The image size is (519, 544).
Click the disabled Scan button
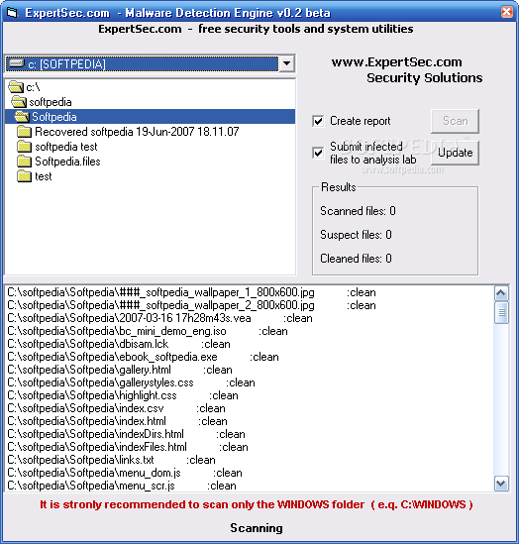click(455, 121)
